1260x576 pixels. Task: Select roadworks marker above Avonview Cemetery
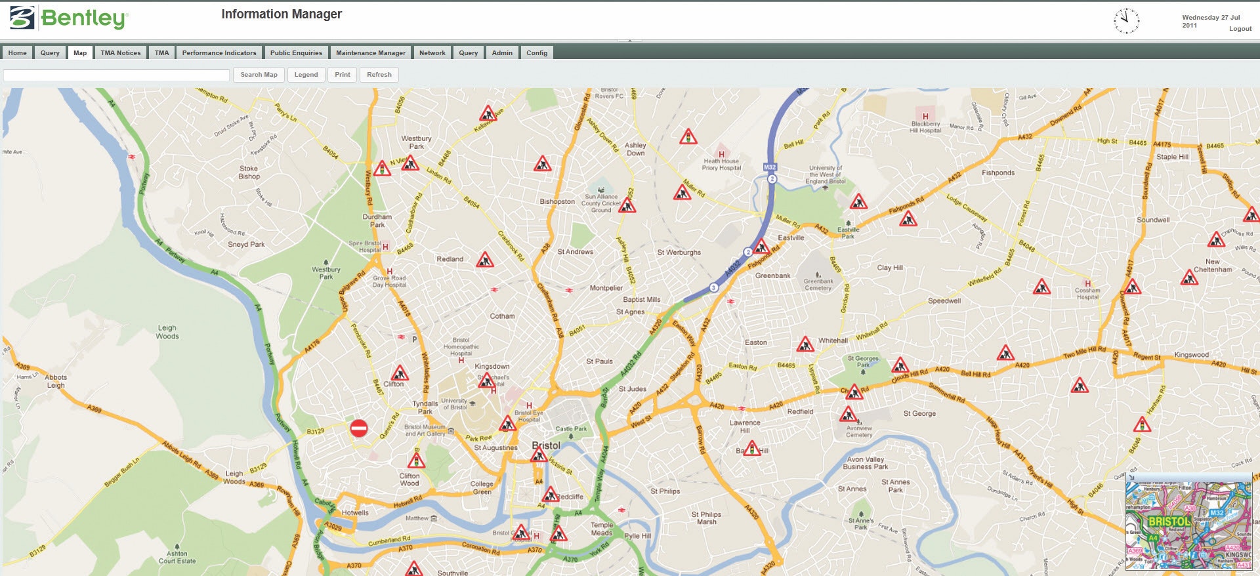tap(847, 414)
